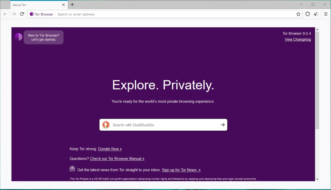Open the hamburger application menu
Viewport: 331px width, 190px height.
[x=326, y=14]
